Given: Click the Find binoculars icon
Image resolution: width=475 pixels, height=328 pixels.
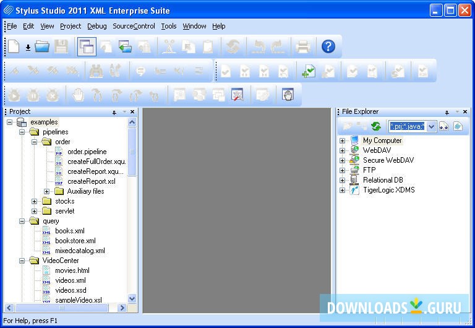Looking at the screenshot, I should coord(96,71).
